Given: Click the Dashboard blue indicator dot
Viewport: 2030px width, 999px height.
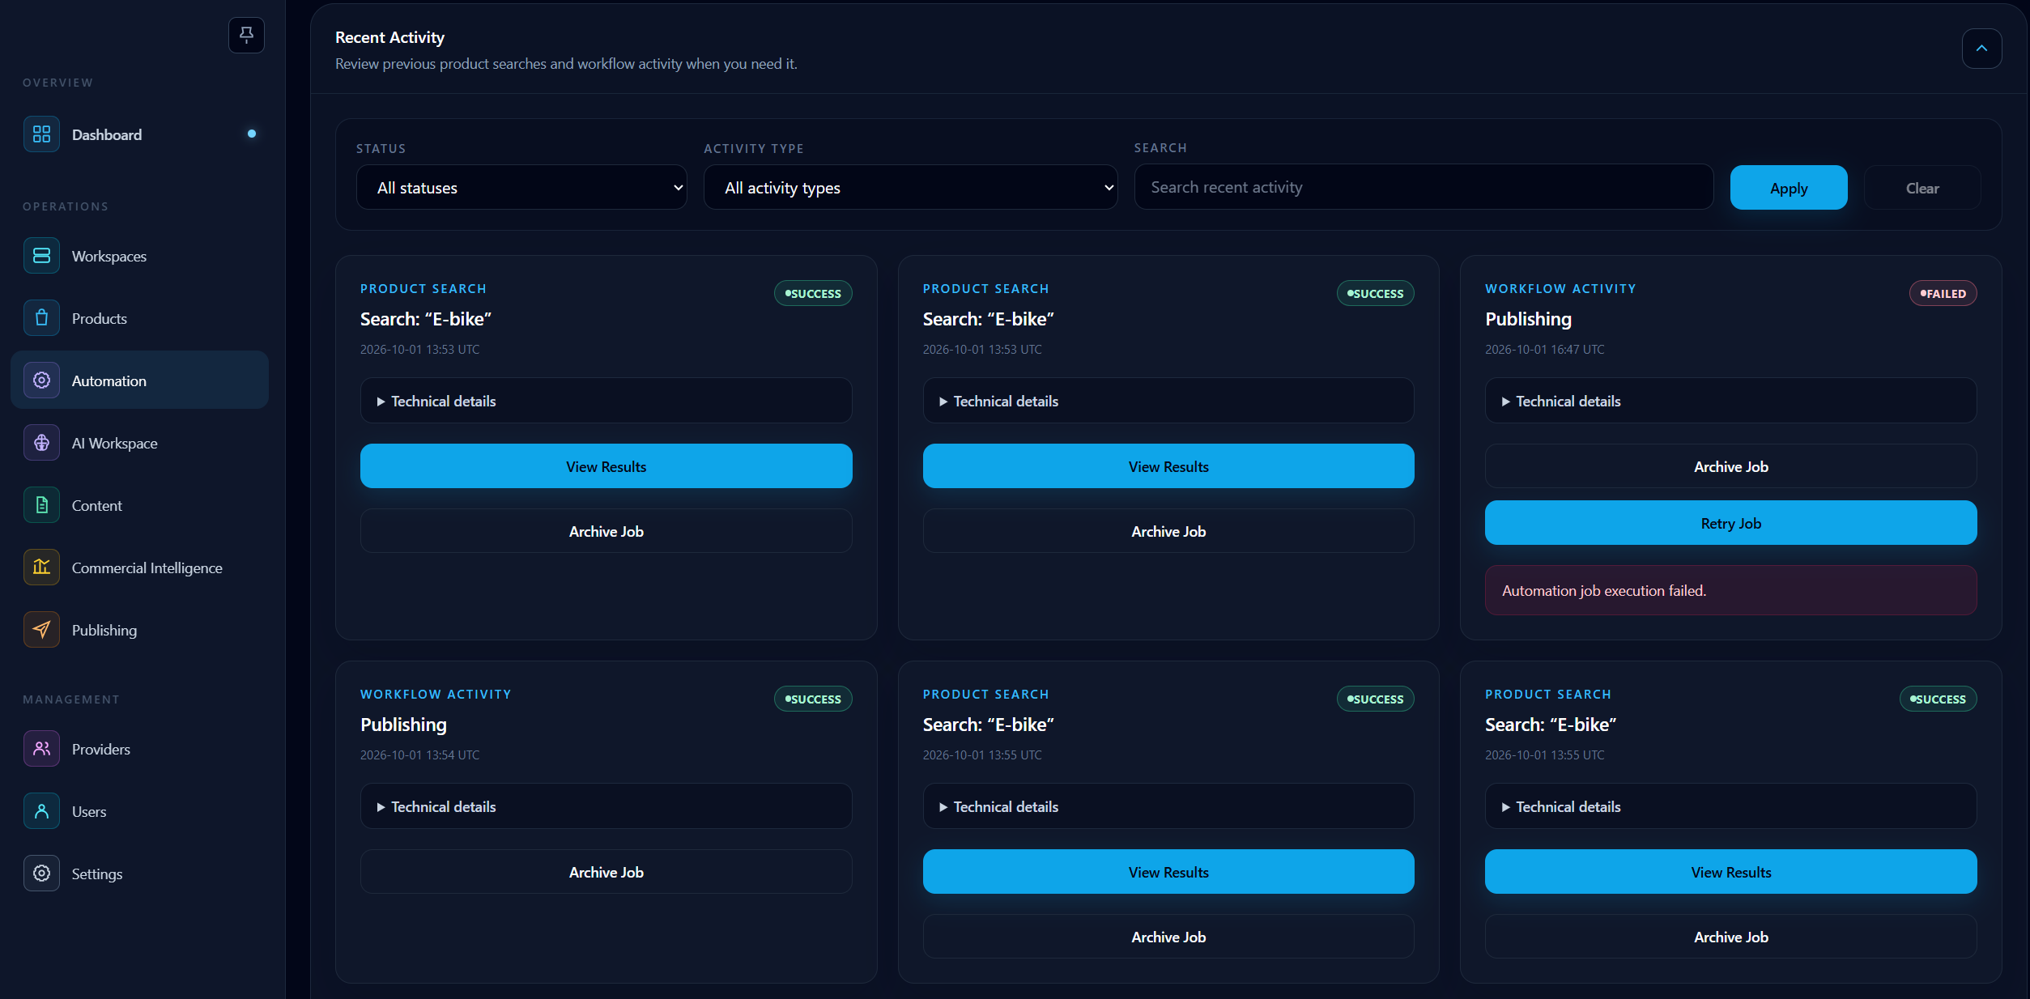Looking at the screenshot, I should click(252, 134).
